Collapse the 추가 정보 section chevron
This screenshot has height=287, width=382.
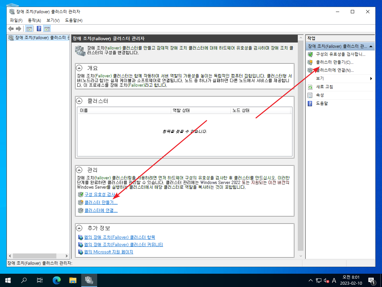[x=79, y=228]
